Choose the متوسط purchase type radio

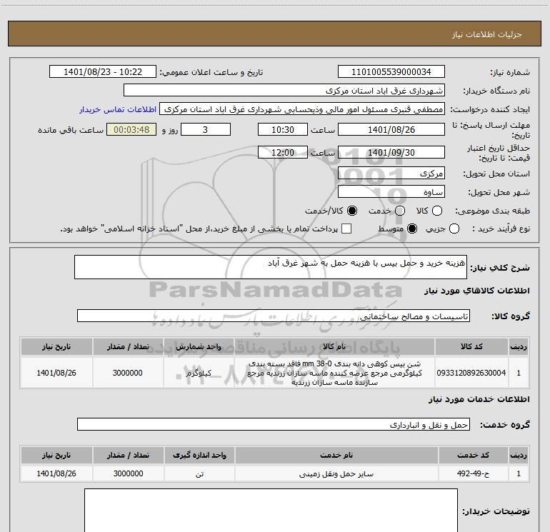(412, 229)
